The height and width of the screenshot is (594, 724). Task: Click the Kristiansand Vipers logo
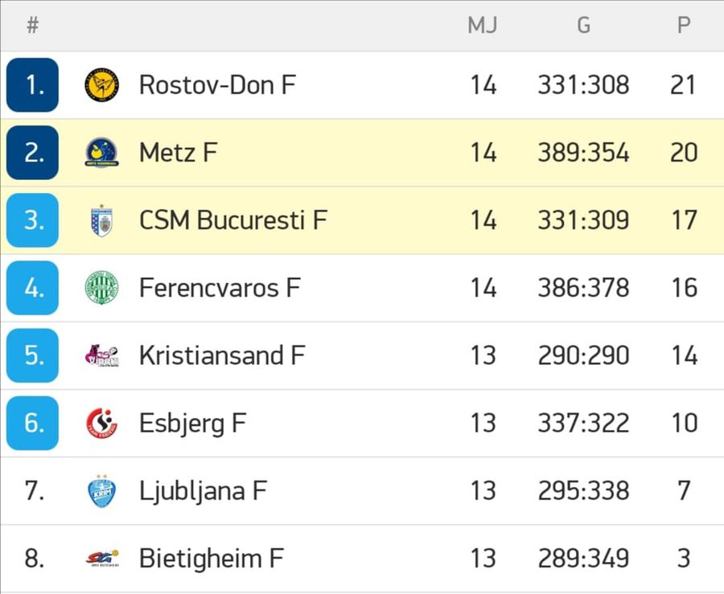click(101, 355)
